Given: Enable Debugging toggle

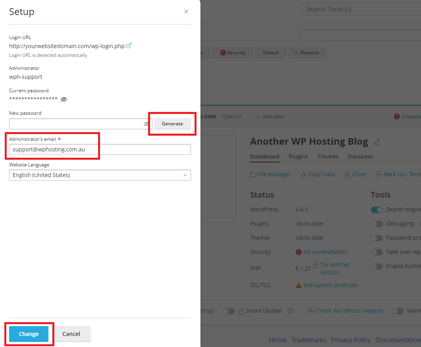Looking at the screenshot, I should [377, 224].
